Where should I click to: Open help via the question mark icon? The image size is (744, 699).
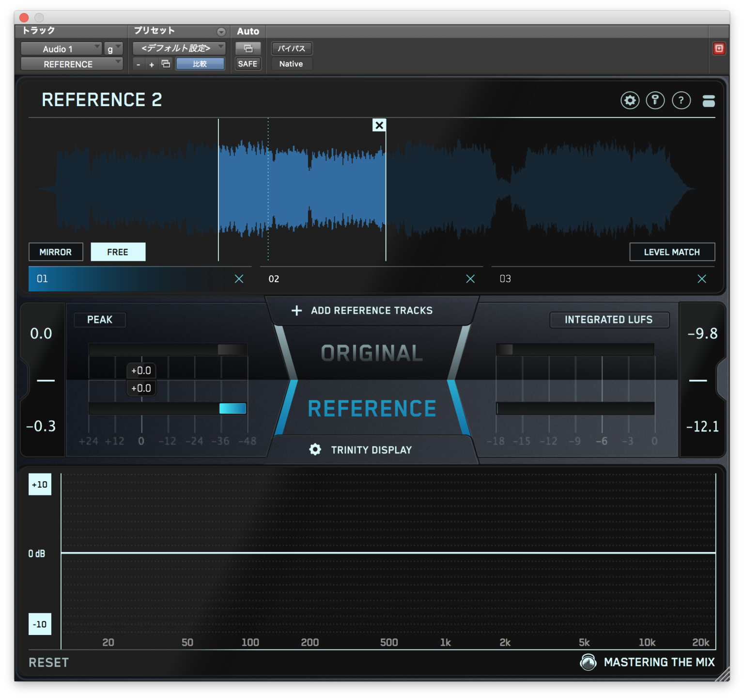pos(681,100)
